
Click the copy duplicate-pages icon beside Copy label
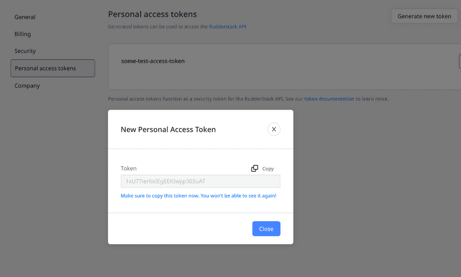click(255, 168)
